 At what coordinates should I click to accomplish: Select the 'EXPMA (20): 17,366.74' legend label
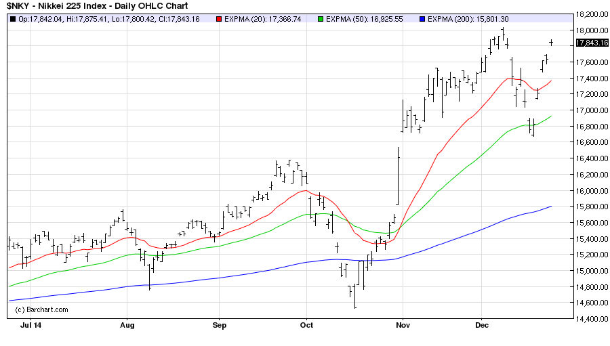pyautogui.click(x=262, y=19)
